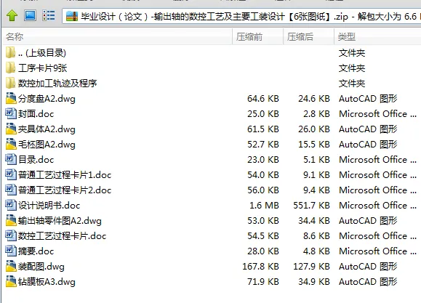
Task: Select file name 普通工艺过程卡片1.doc
Action: click(65, 175)
